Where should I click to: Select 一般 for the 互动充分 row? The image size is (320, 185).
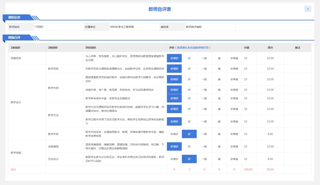pos(204,159)
